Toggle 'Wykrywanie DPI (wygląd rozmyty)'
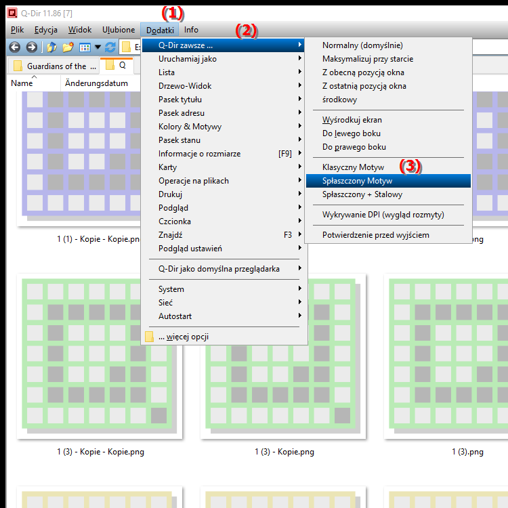 (388, 215)
